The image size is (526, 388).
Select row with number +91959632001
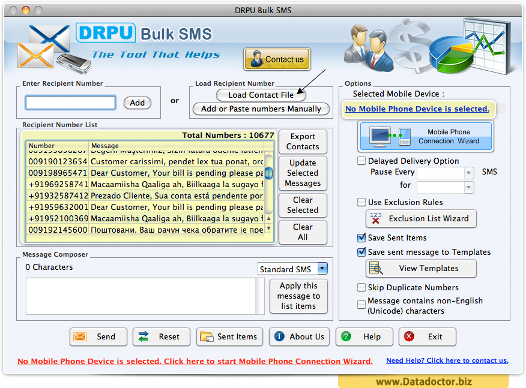(x=145, y=207)
